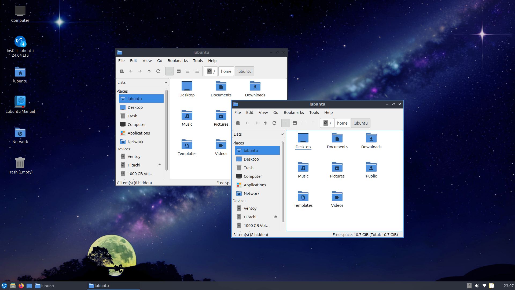Image resolution: width=515 pixels, height=290 pixels.
Task: Open Lubuntu application menu in taskbar
Action: click(x=4, y=286)
